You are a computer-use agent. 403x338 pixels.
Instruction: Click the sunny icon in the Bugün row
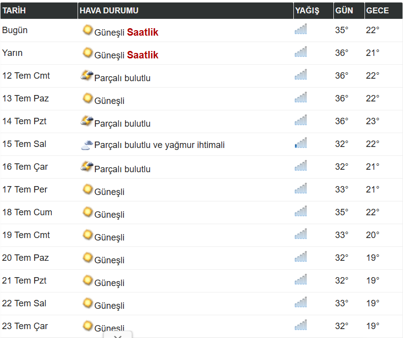coord(87,30)
